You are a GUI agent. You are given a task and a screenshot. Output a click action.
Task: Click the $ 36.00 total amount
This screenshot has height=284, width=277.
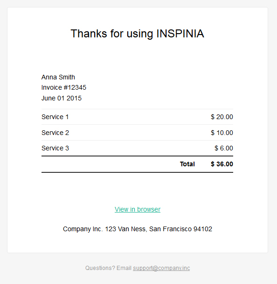pyautogui.click(x=222, y=164)
